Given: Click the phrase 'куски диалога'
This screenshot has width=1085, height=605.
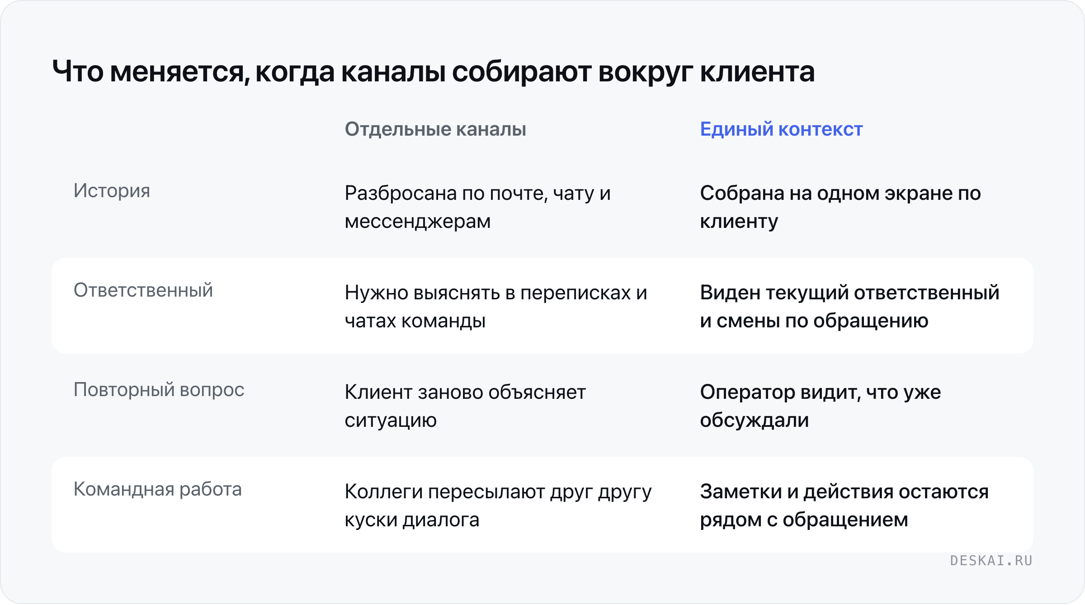Looking at the screenshot, I should tap(412, 520).
